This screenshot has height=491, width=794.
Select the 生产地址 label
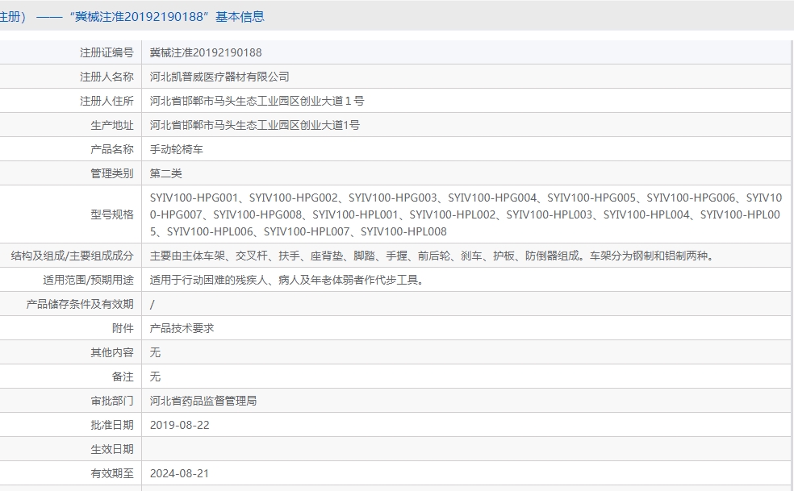(112, 126)
